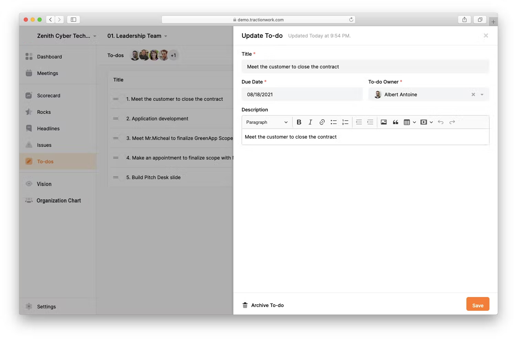Viewport: 517px width, 340px height.
Task: Click the Headlines icon in sidebar
Action: coord(29,128)
